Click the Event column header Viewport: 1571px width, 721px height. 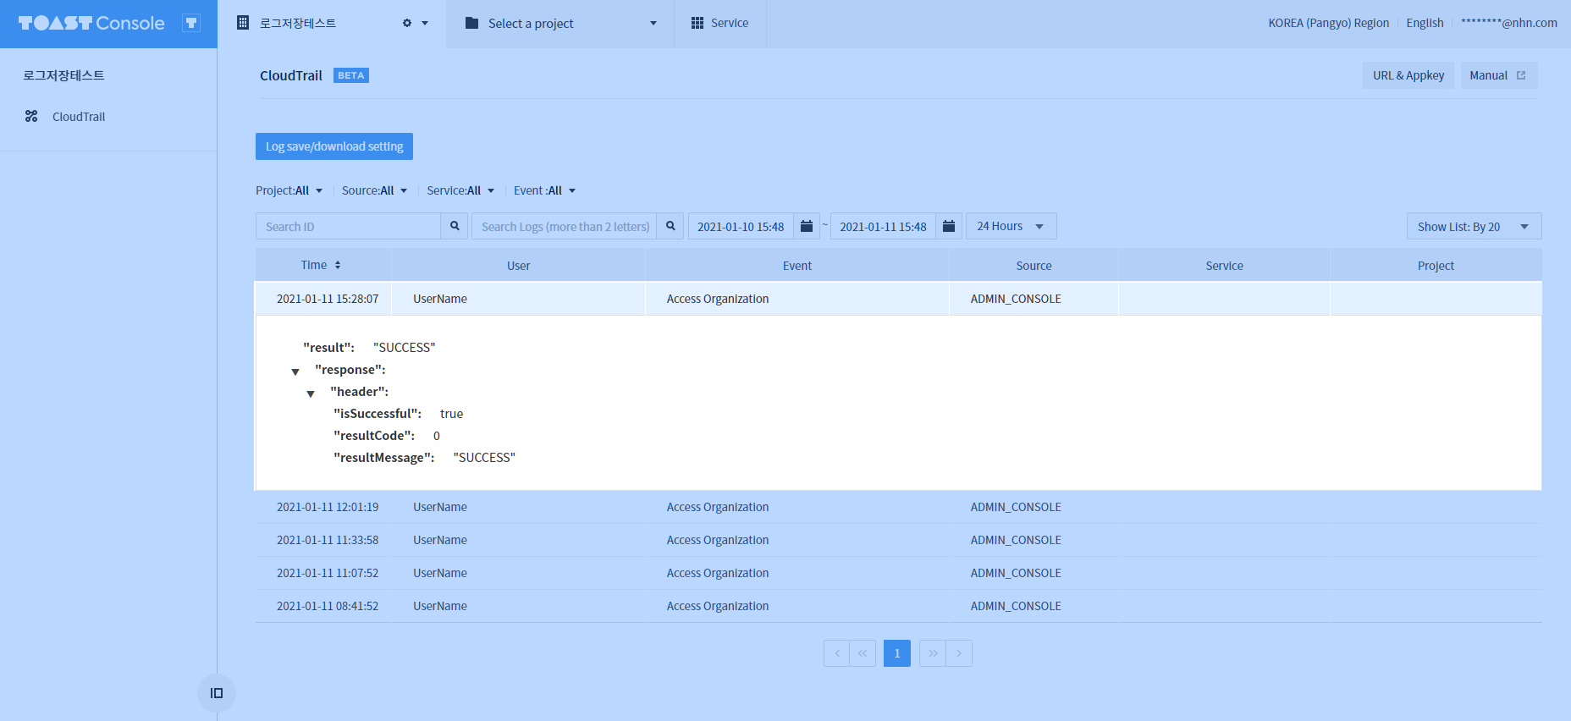pos(797,266)
